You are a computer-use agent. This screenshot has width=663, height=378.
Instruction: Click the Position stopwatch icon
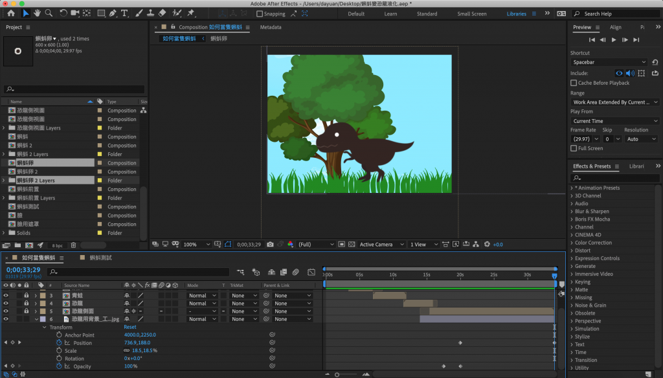[59, 343]
